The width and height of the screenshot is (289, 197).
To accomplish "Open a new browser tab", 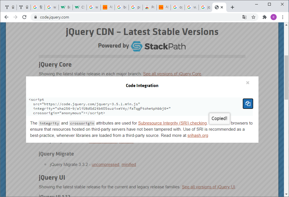I will pyautogui.click(x=232, y=7).
